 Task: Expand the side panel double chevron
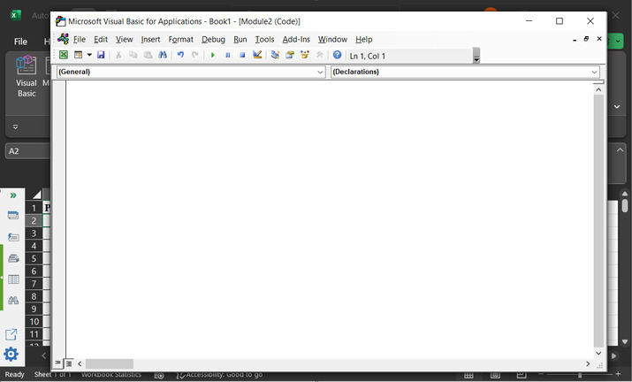13,195
